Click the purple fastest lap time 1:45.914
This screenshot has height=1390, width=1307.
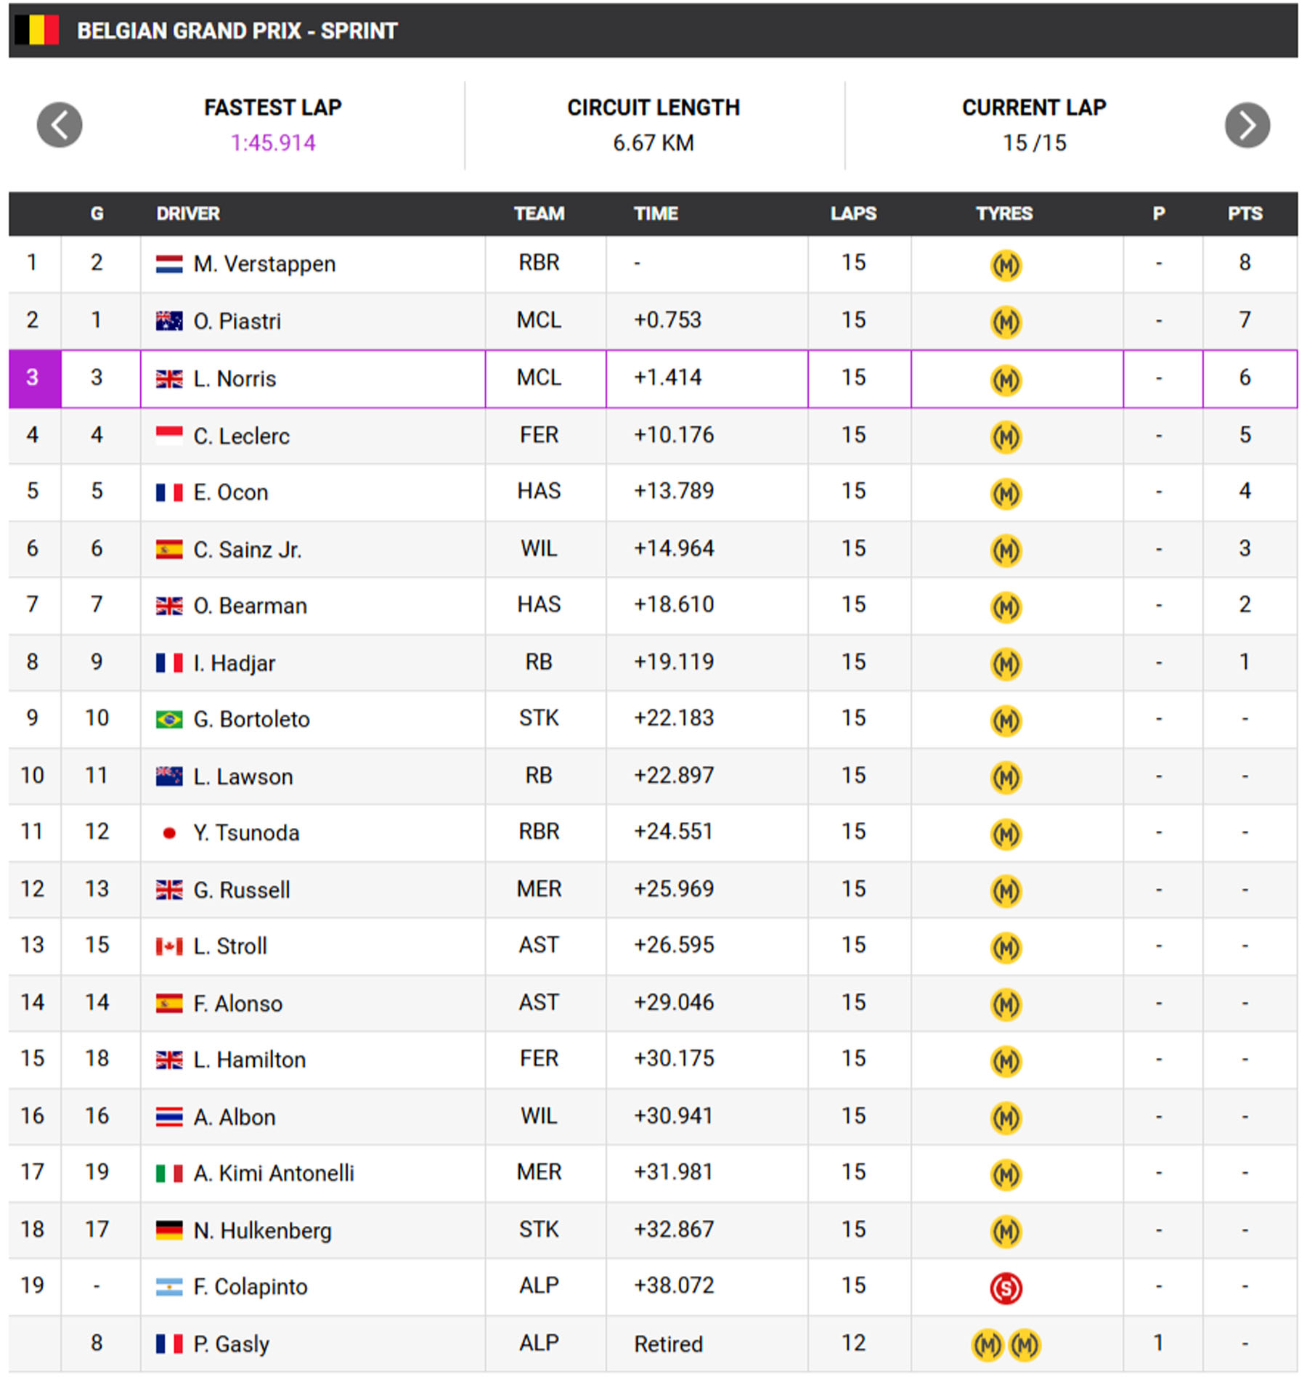click(273, 143)
